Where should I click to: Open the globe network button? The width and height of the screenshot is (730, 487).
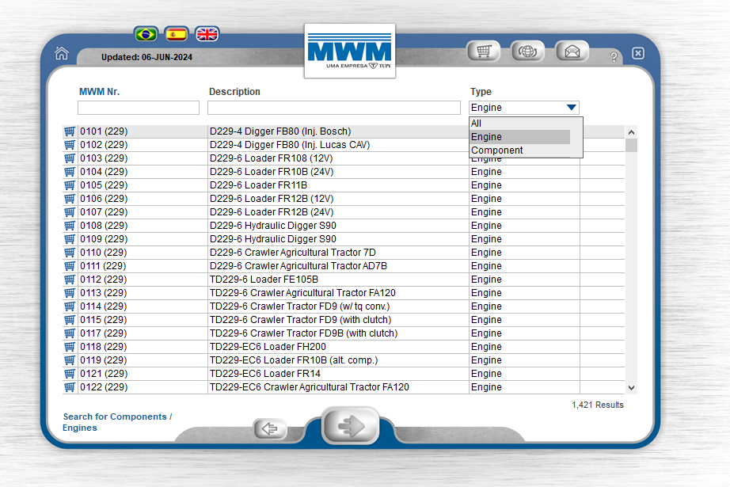coord(527,51)
